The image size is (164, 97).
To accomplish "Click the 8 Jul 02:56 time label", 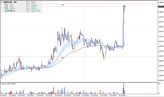I will tap(86, 95).
